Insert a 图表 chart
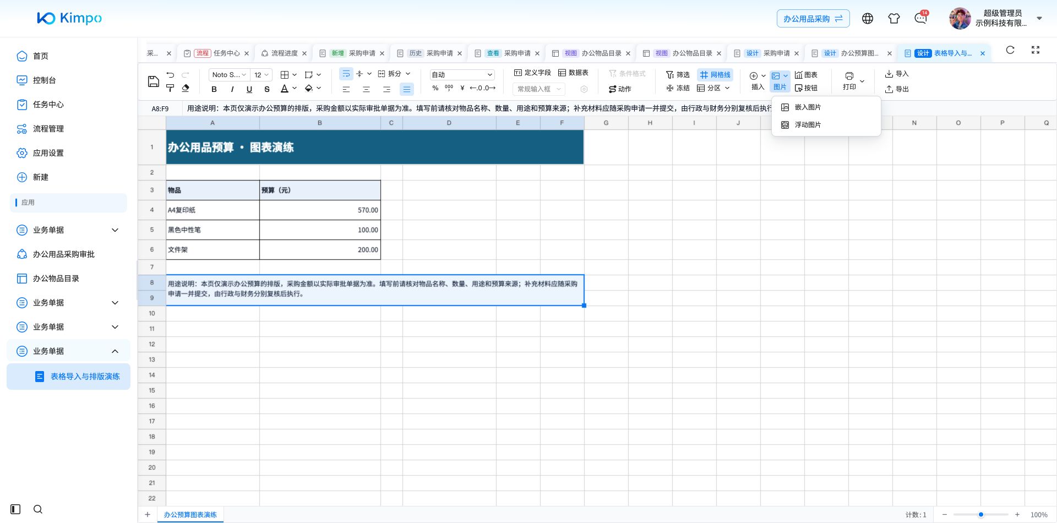This screenshot has height=523, width=1057. (806, 74)
